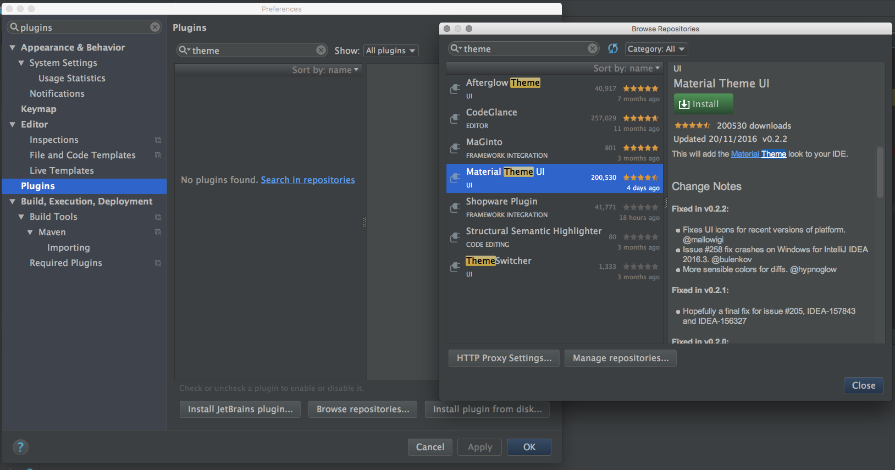Click Manage repositories button
This screenshot has width=895, height=470.
pos(621,358)
